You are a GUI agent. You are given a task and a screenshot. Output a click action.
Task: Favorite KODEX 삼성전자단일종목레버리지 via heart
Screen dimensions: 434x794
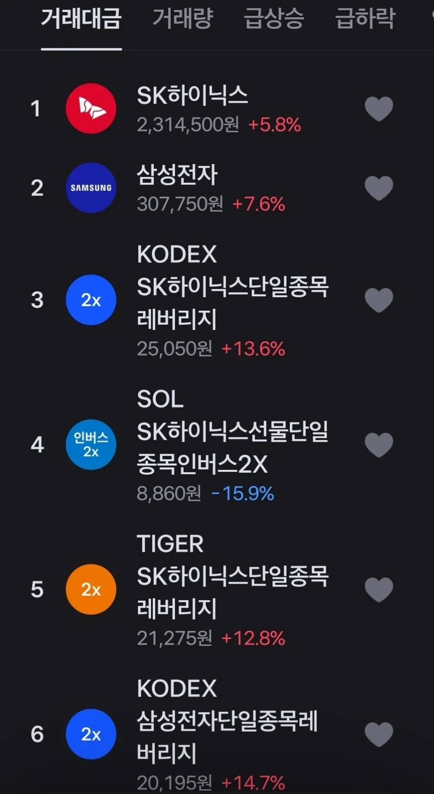pos(379,734)
